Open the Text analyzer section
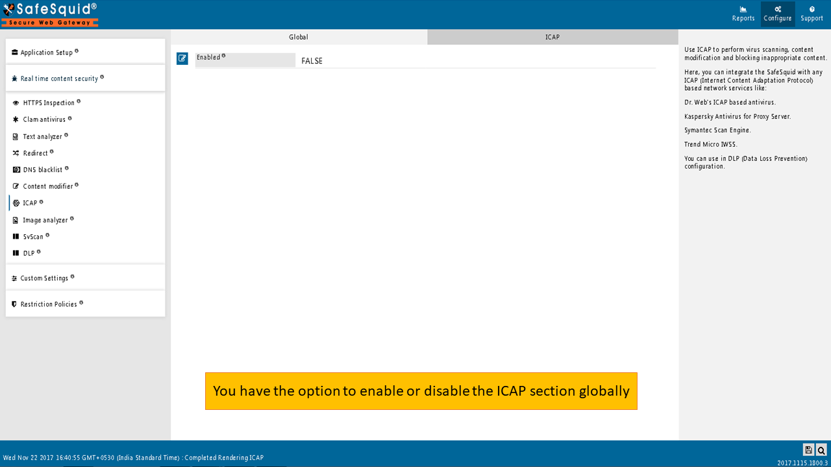Image resolution: width=831 pixels, height=467 pixels. point(42,137)
